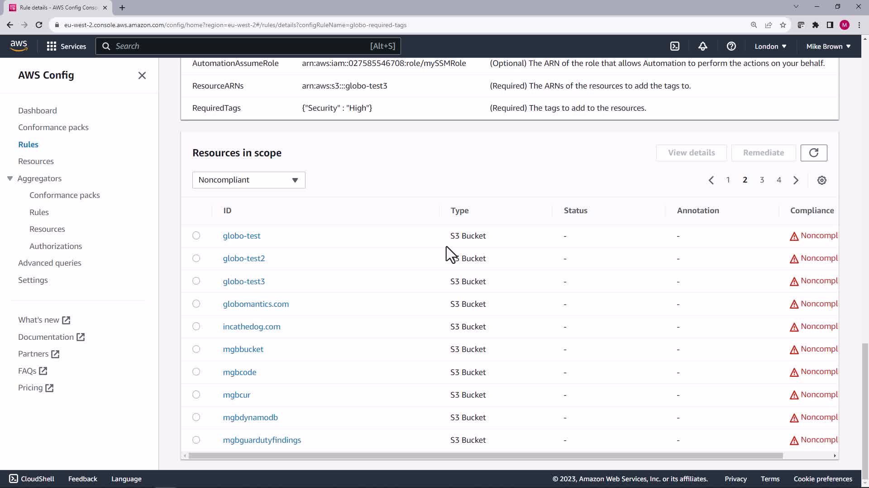Open the notifications bell icon
Screen dimensions: 869x488
702,46
